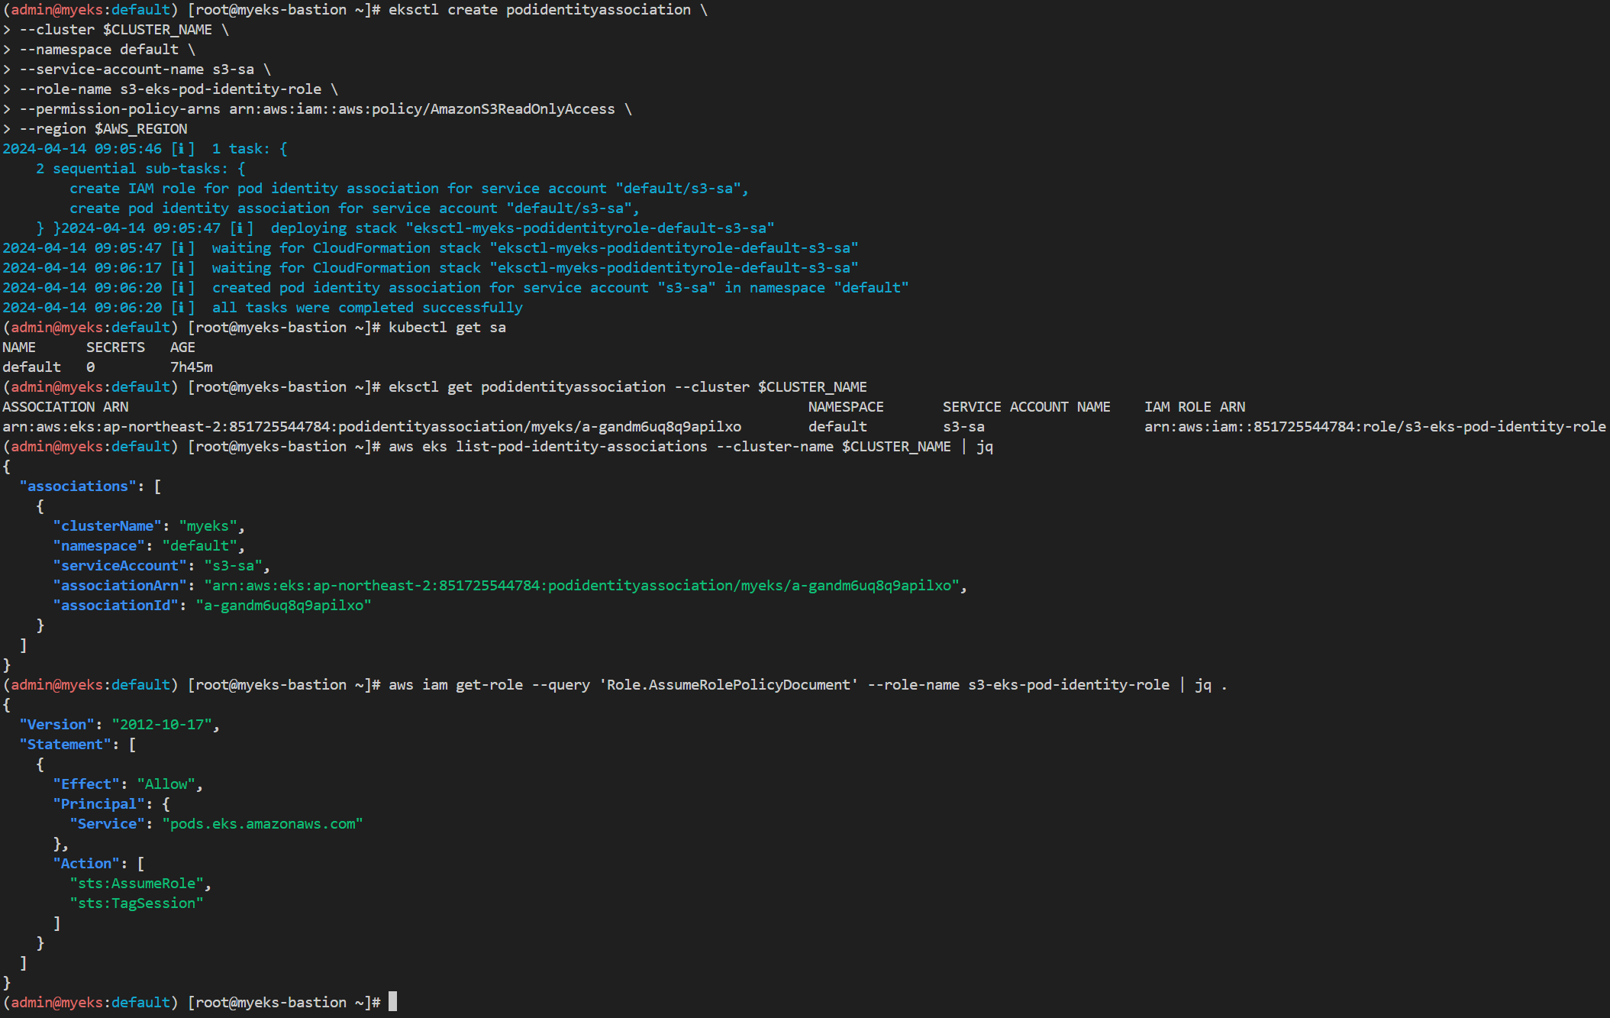Click the --service-account-name s3-sa line
The width and height of the screenshot is (1610, 1018).
145,69
